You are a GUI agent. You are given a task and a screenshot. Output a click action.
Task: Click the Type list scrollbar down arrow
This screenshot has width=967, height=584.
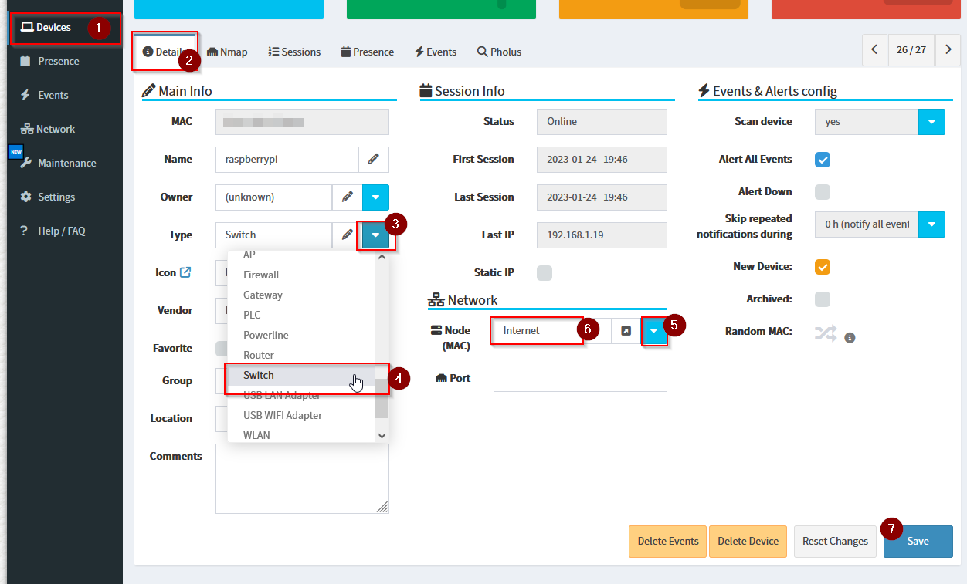click(x=382, y=436)
